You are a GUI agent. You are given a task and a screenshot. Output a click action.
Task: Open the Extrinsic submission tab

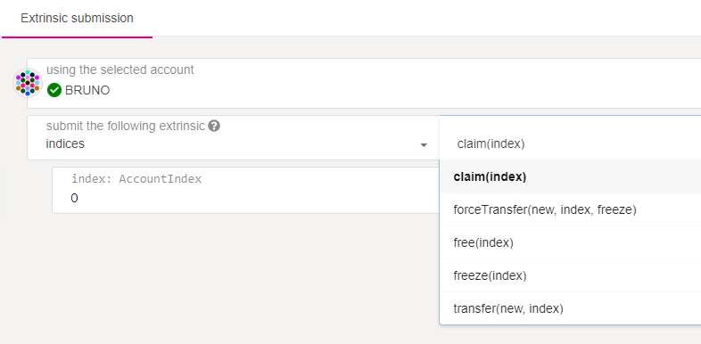77,19
